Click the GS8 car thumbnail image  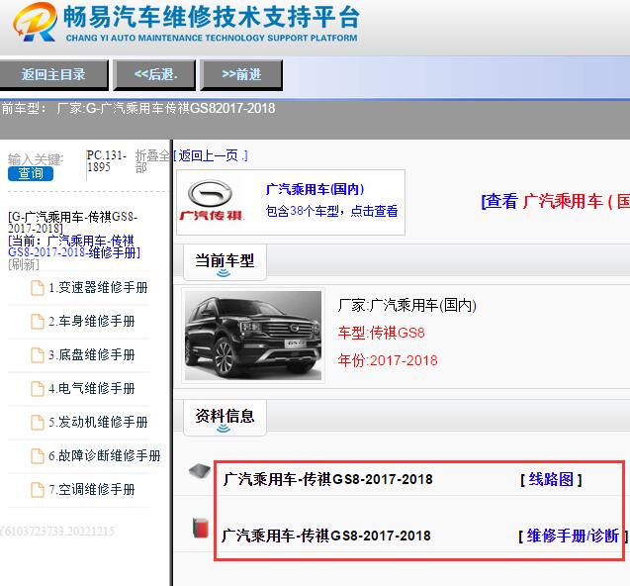(253, 336)
